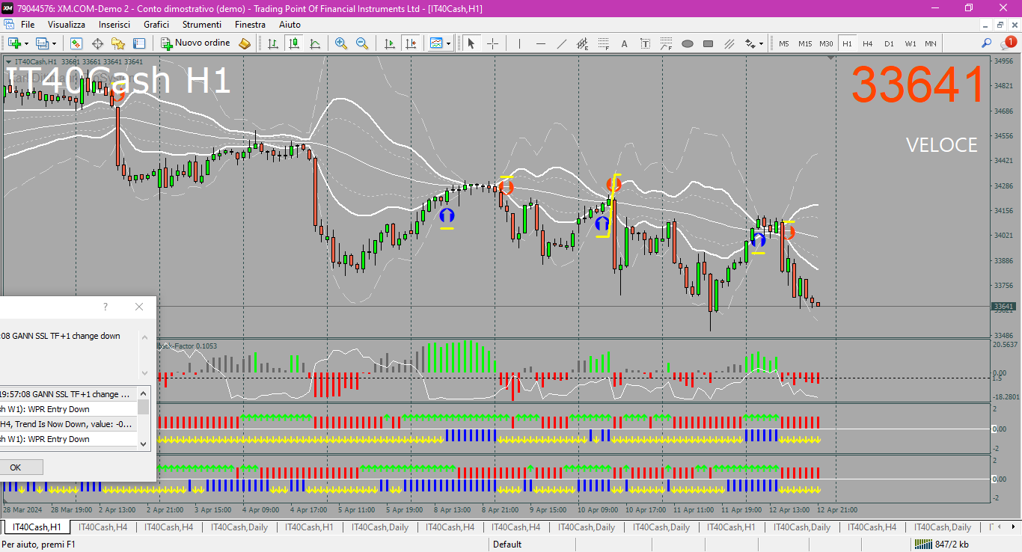
Task: Click the alert list's scroll-up arrow
Action: 144,393
